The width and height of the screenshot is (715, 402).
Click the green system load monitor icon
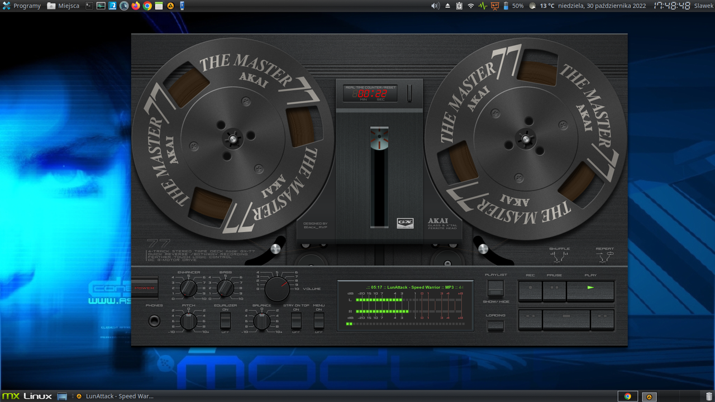coord(483,6)
